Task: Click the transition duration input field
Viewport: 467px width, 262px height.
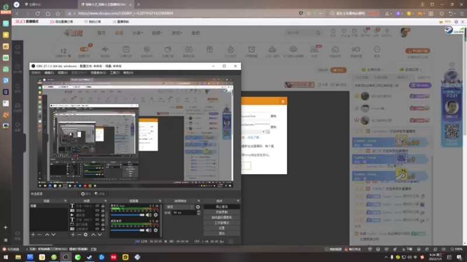Action: click(184, 213)
